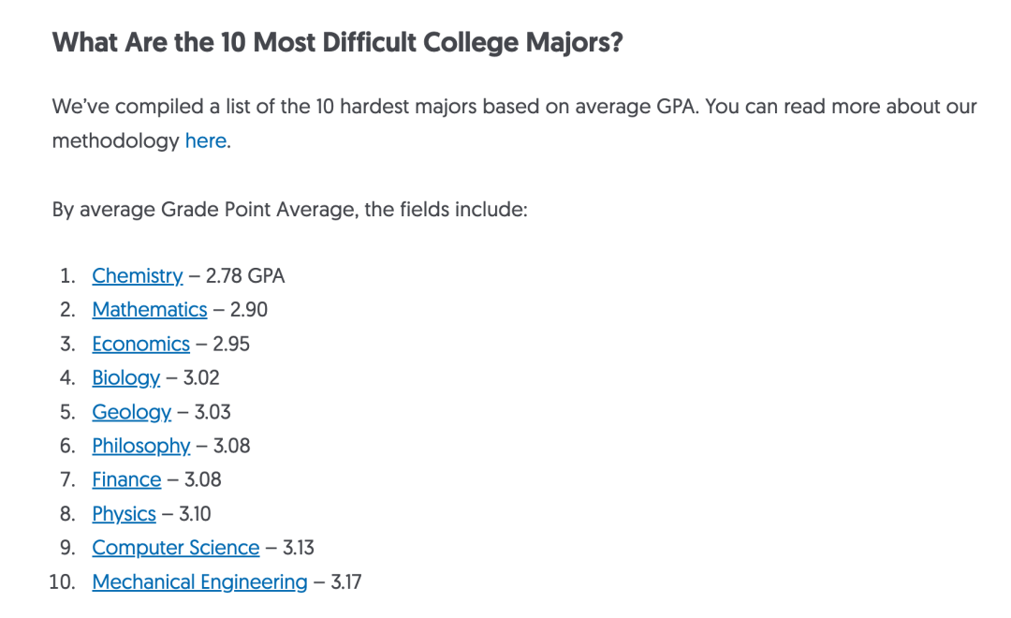Follow the Mechanical Engineering link
The image size is (1011, 618).
tap(199, 582)
